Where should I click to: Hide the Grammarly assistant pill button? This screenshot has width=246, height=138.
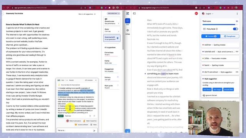click(x=114, y=13)
